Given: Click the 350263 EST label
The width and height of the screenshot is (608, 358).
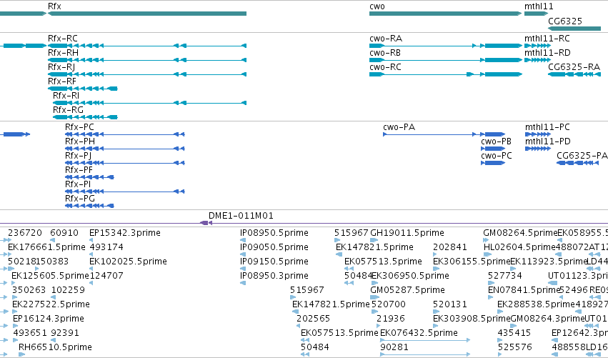Looking at the screenshot, I should click(29, 289).
